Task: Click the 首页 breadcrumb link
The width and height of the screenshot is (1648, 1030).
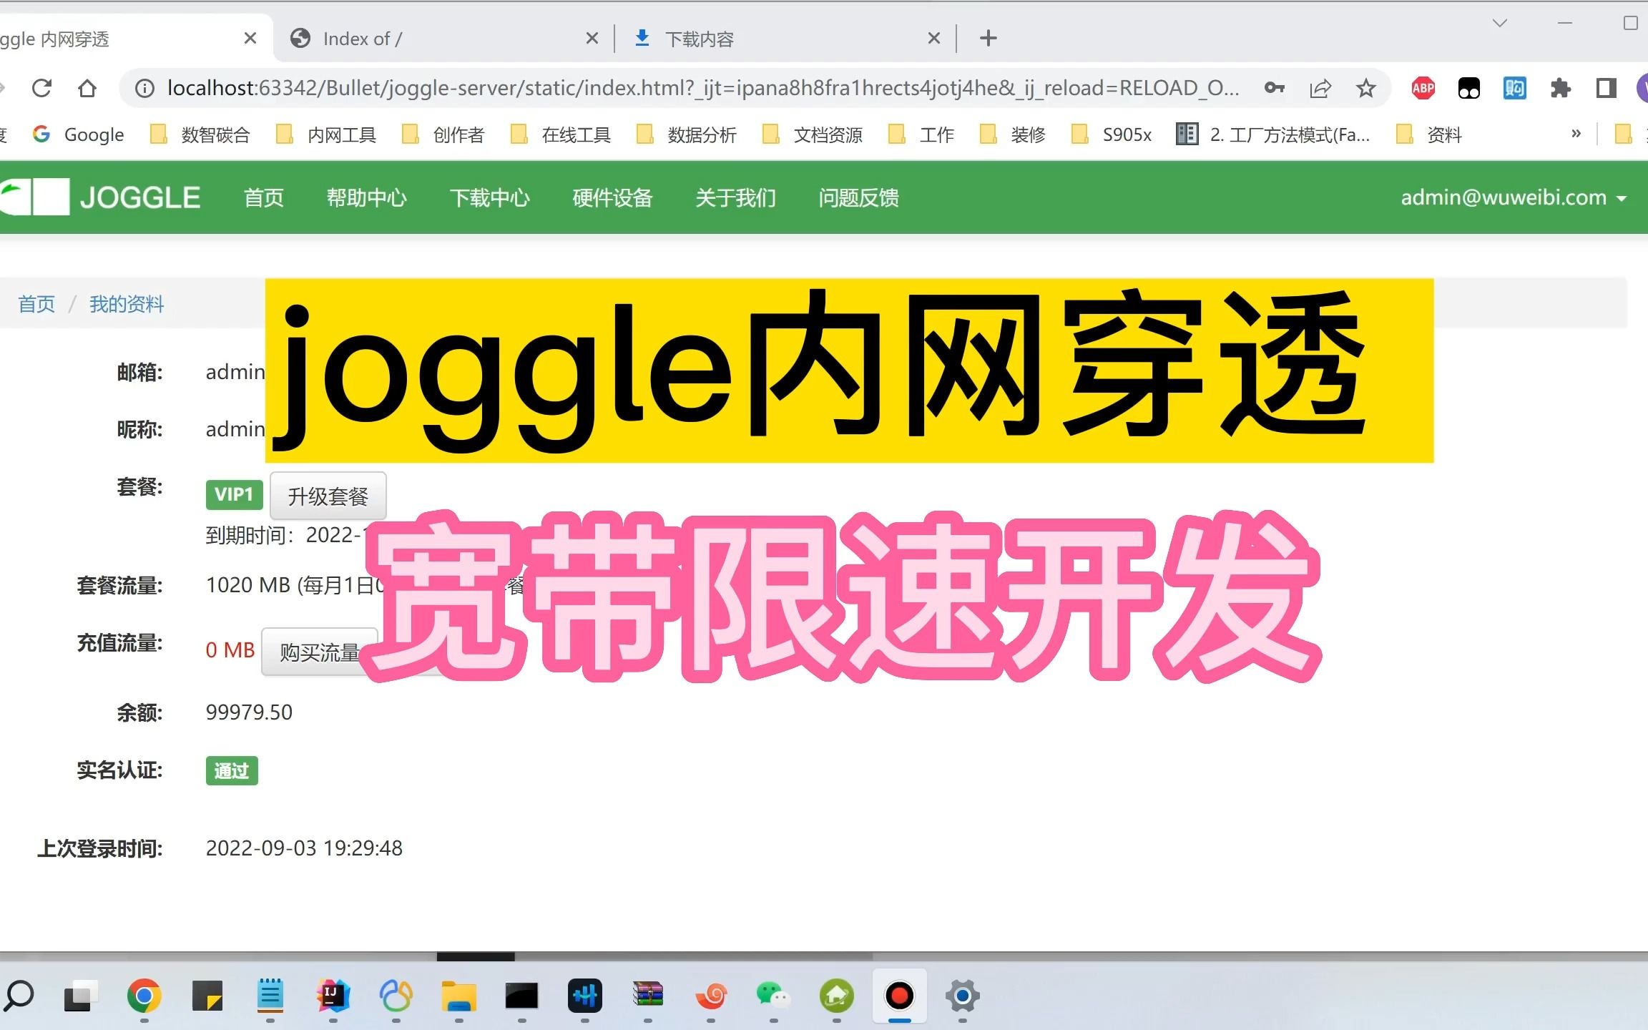Action: (36, 304)
